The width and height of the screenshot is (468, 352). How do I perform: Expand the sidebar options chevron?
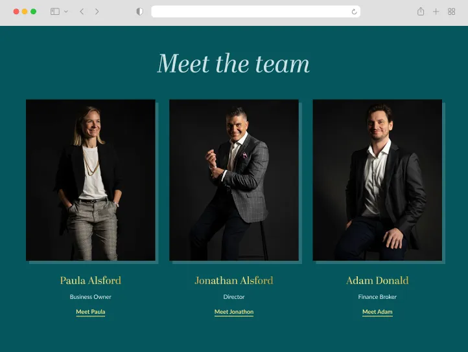tap(66, 12)
